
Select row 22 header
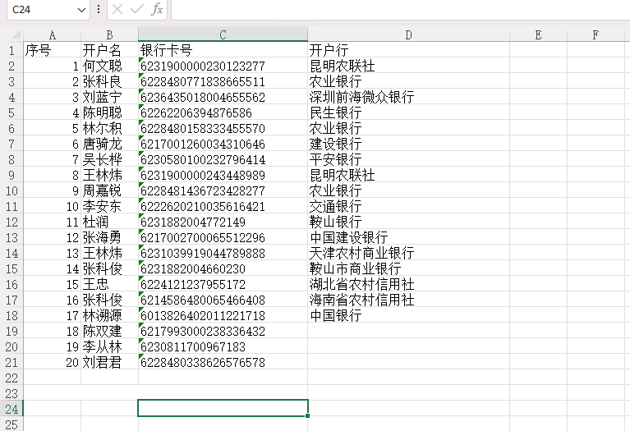pyautogui.click(x=11, y=378)
